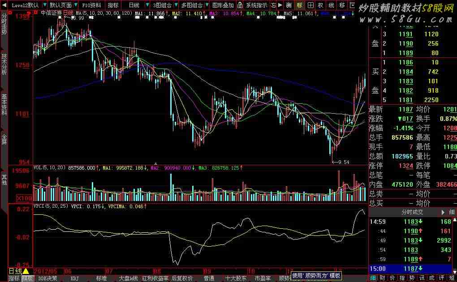Expand the 日线 period dropdown arrow

(147, 5)
